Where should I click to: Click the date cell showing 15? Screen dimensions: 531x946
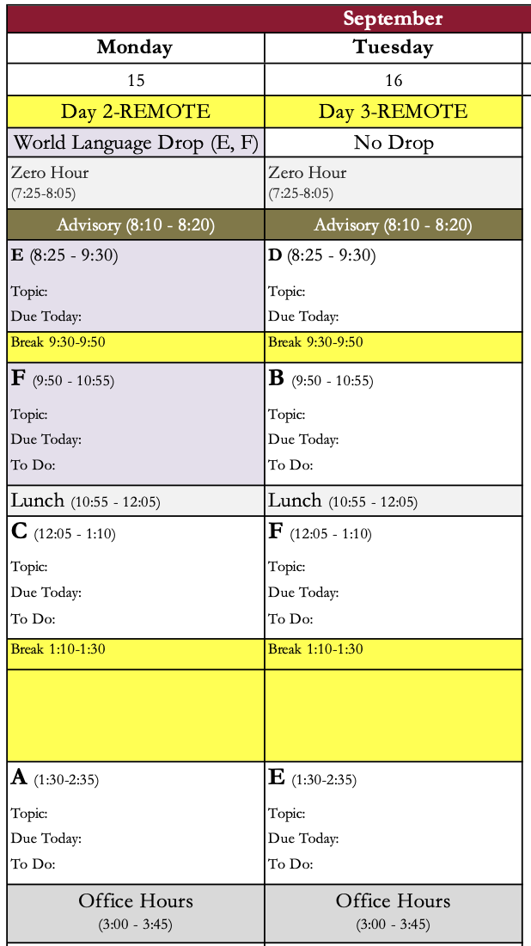136,80
